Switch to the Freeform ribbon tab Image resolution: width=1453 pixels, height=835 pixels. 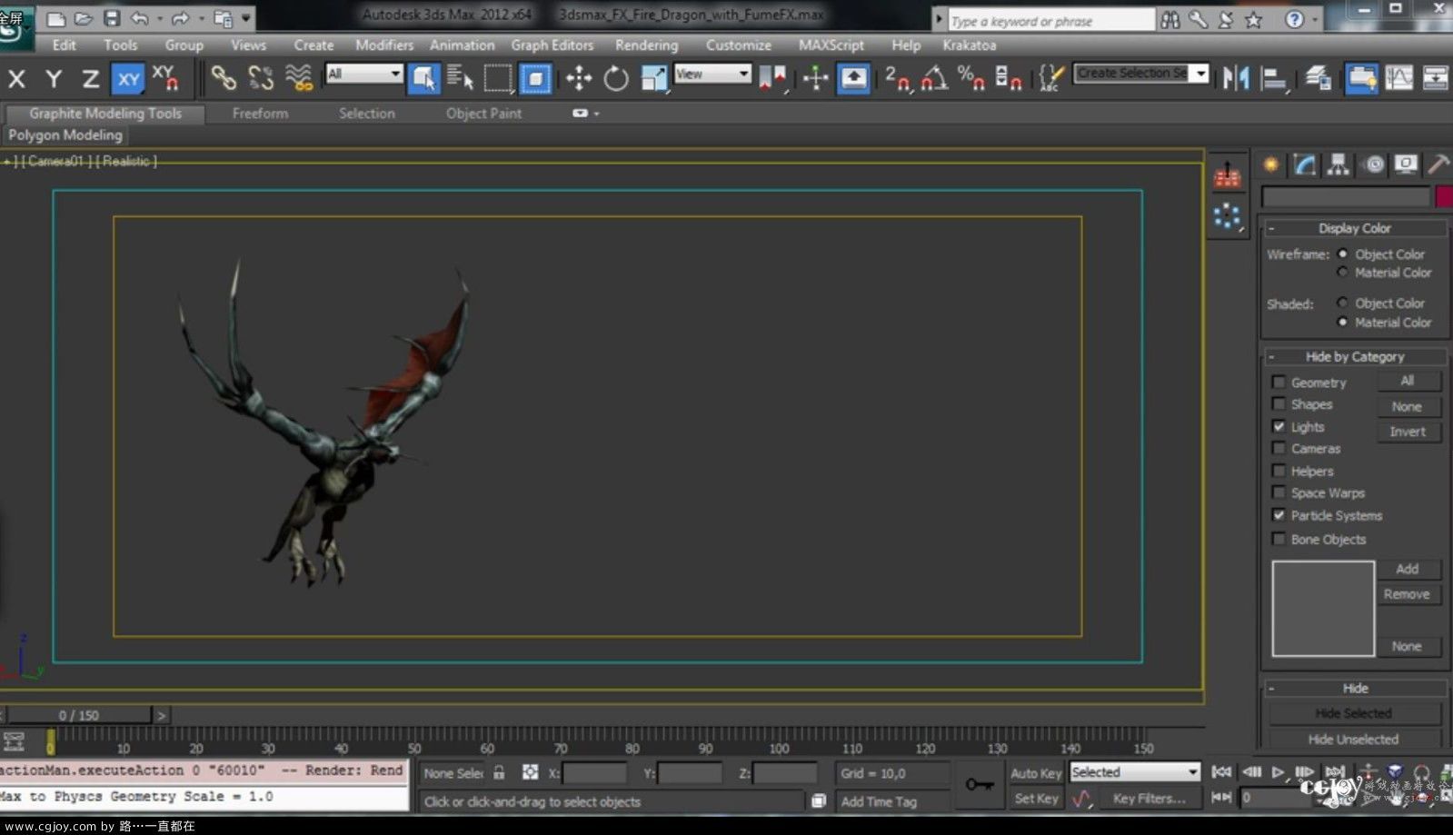(260, 114)
